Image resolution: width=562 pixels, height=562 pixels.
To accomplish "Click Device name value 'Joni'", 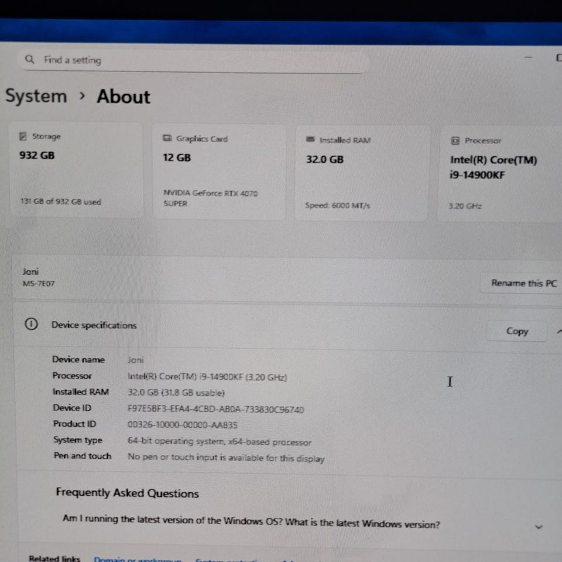I will tap(135, 360).
